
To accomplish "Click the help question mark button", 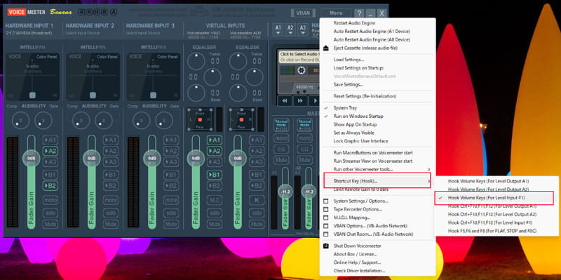I will click(359, 13).
